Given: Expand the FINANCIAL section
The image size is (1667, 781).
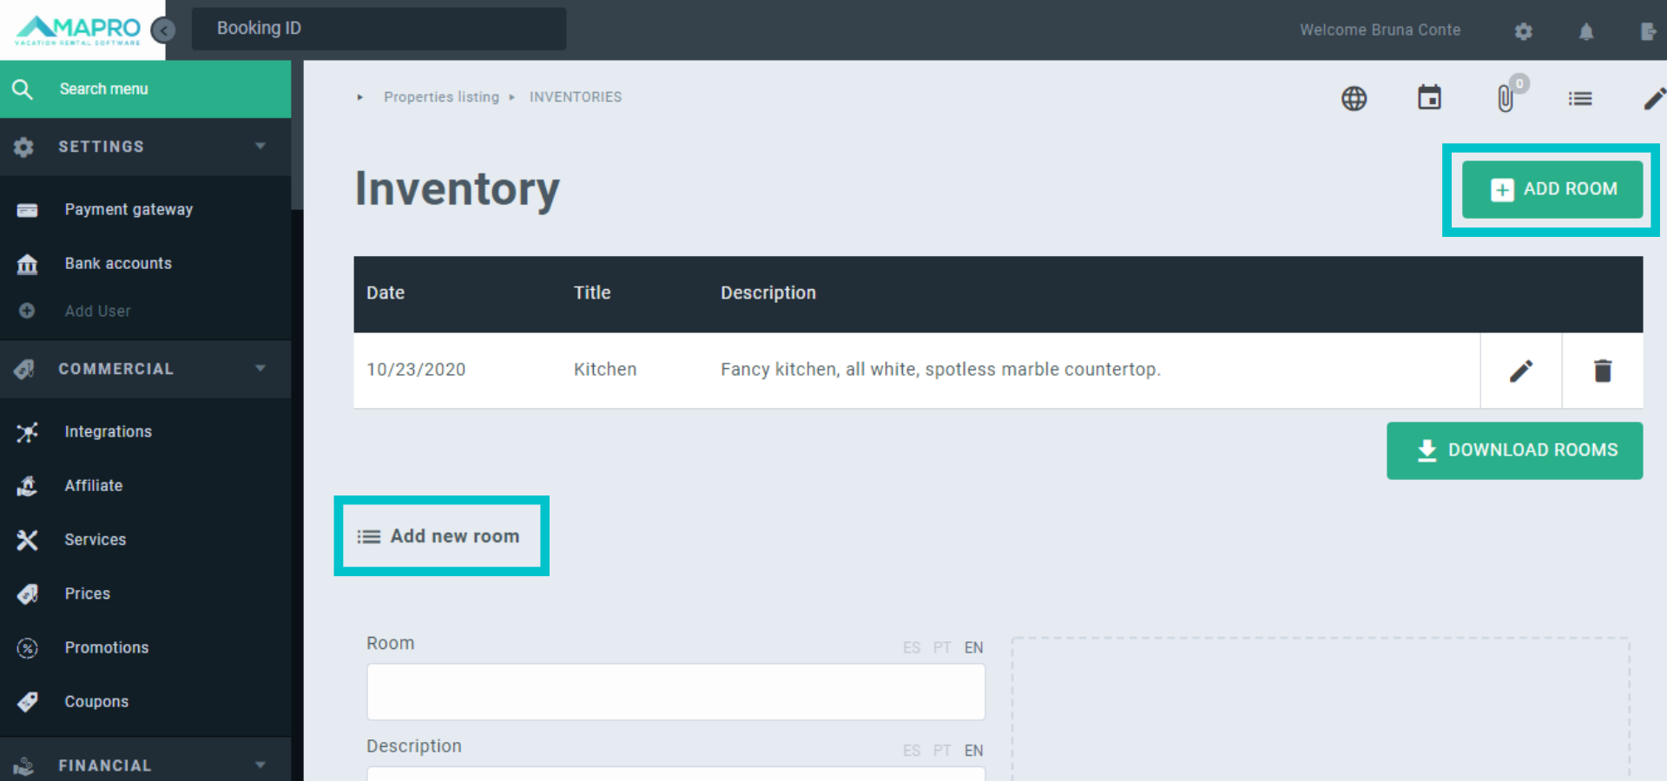Looking at the screenshot, I should 260,765.
